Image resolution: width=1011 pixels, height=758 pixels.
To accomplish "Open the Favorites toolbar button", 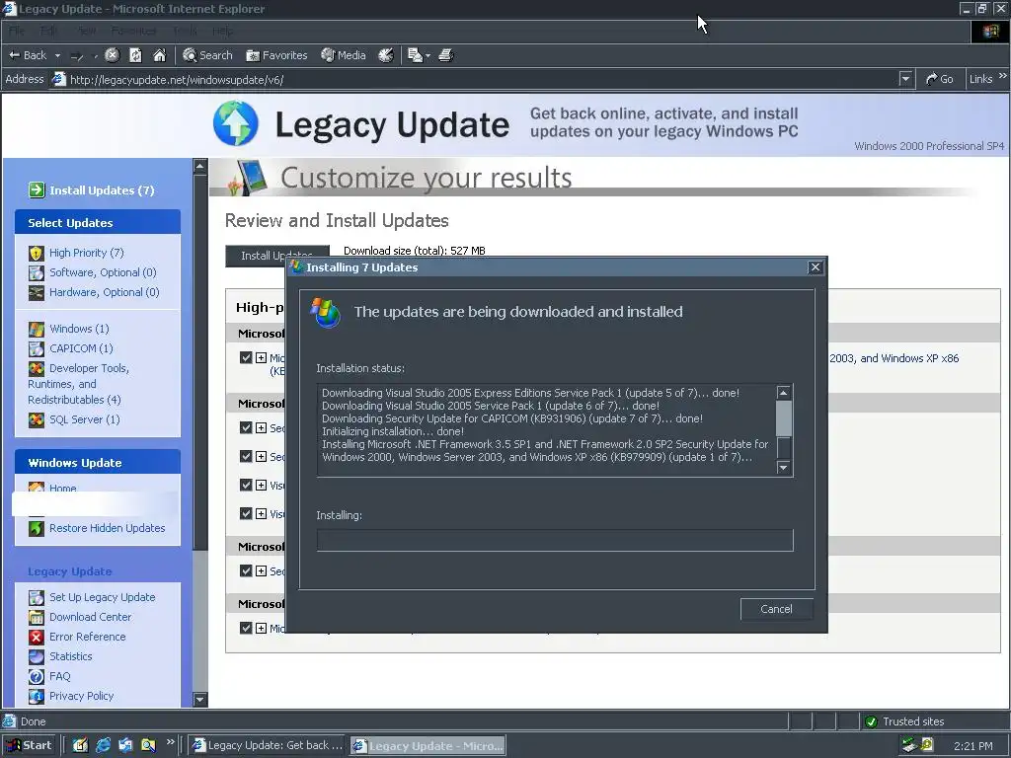I will [x=276, y=55].
